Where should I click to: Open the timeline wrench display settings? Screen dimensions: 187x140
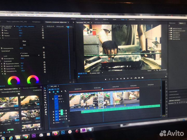tap(65, 92)
